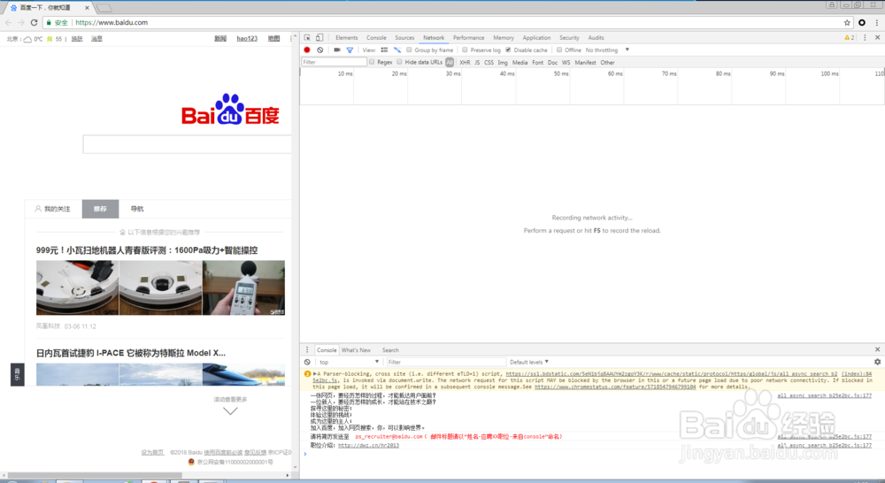Click the console Filter text field

tap(446, 363)
